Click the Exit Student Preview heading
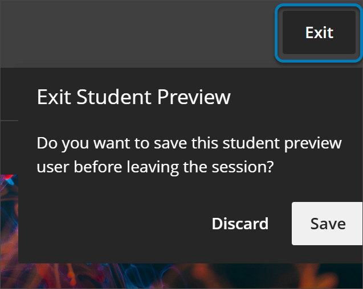The height and width of the screenshot is (289, 363). tap(133, 97)
